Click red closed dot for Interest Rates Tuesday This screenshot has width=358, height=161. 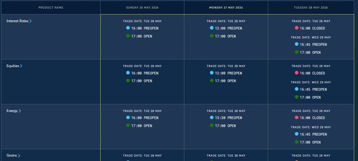coord(297,28)
